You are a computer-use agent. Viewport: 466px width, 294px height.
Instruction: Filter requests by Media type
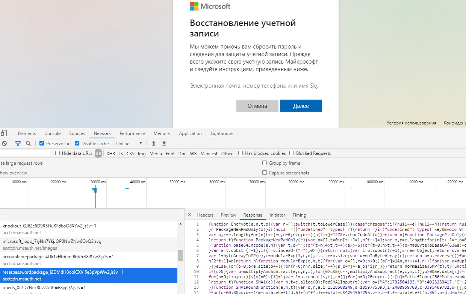coord(156,153)
